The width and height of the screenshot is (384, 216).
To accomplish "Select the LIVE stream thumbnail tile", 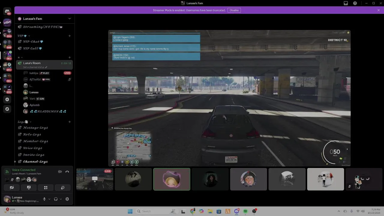I will [95, 179].
